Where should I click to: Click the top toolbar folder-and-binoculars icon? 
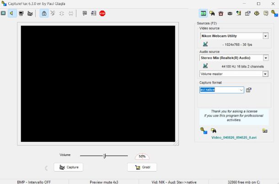click(x=212, y=13)
